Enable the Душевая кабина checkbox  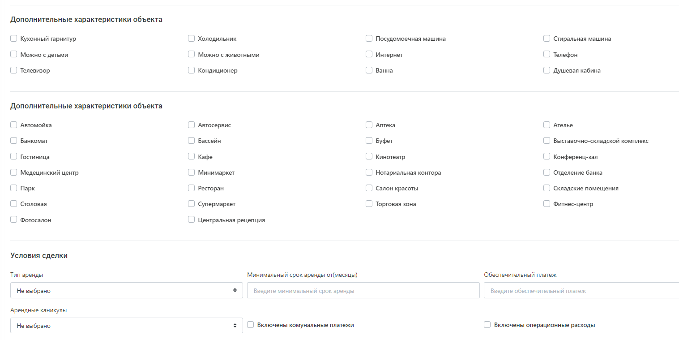pos(547,70)
